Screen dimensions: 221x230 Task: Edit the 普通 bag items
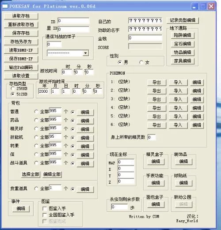click(x=85, y=112)
